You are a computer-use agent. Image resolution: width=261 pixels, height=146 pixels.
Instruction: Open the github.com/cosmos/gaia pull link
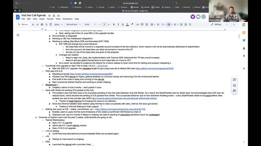pyautogui.click(x=154, y=69)
